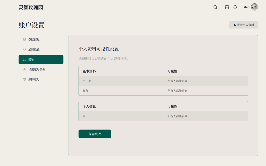This screenshot has height=166, width=266.
Task: Click the 用户名 row label
Action: [87, 81]
